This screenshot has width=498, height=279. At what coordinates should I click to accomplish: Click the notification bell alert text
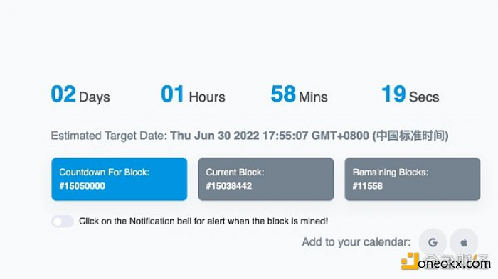(203, 221)
